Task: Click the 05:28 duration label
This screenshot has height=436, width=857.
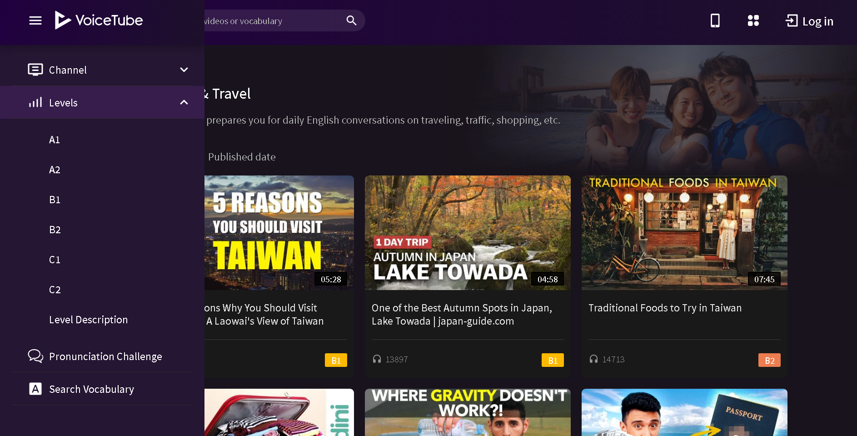Action: (331, 279)
